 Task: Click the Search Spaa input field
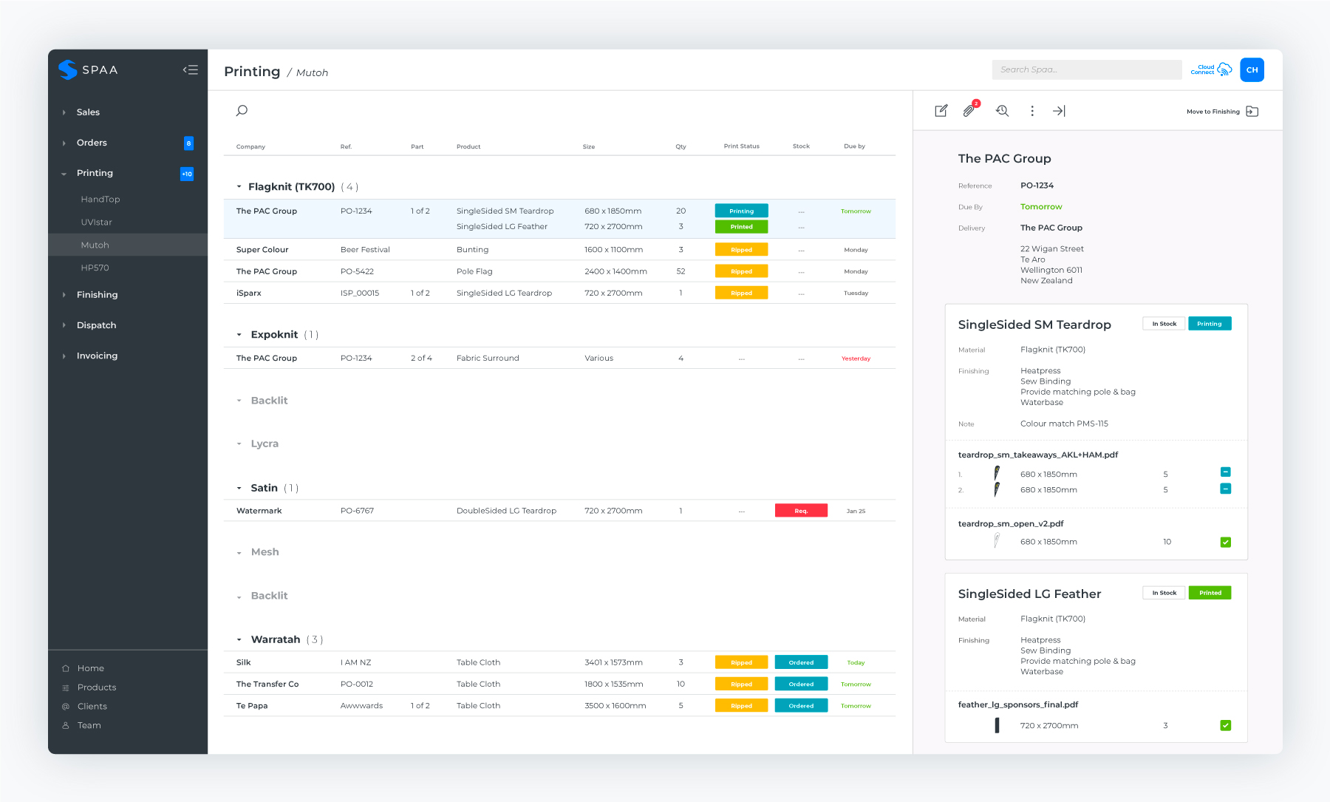pyautogui.click(x=1086, y=69)
